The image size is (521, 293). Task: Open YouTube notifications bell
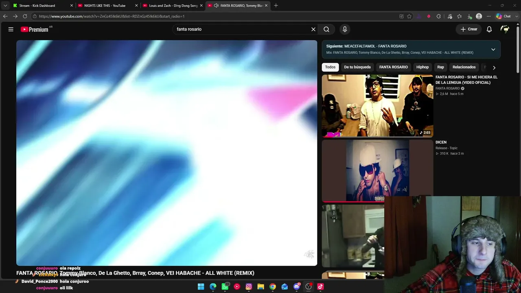489,29
